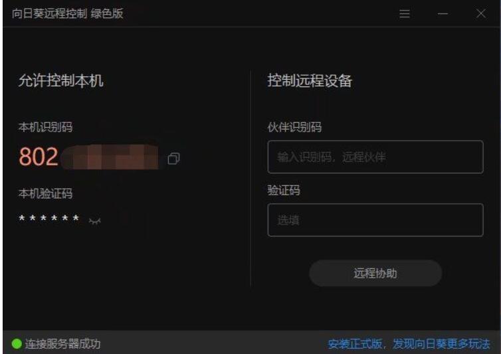
Task: Close the Sunflower remote control window
Action: [481, 13]
